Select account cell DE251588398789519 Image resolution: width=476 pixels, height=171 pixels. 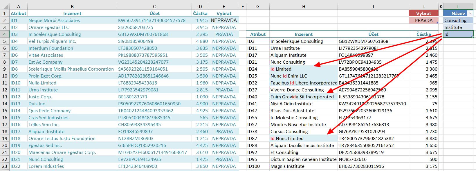tap(373, 152)
